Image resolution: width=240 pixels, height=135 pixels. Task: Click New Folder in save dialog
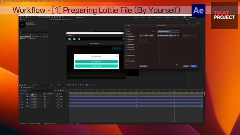click(143, 66)
